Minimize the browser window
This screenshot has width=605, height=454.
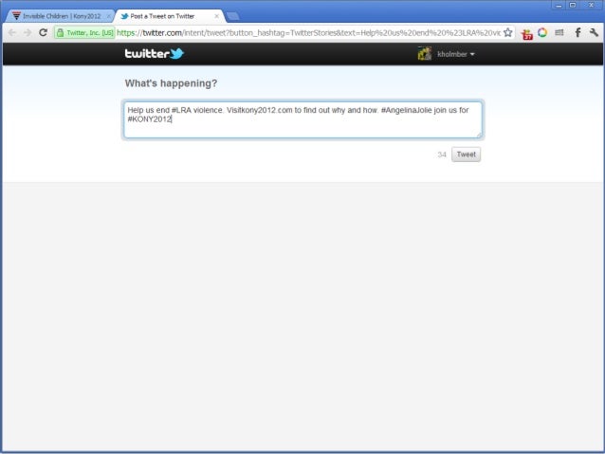pyautogui.click(x=559, y=5)
